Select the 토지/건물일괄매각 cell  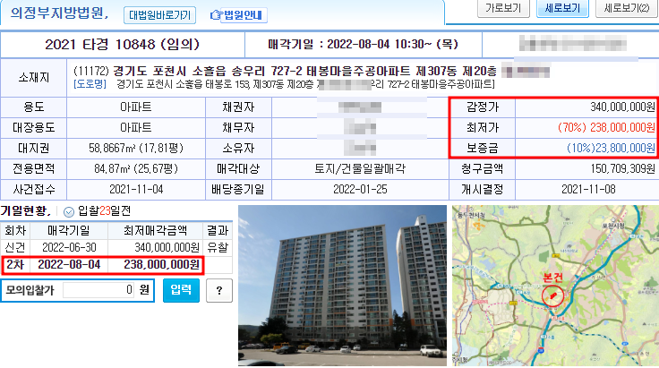click(x=360, y=169)
